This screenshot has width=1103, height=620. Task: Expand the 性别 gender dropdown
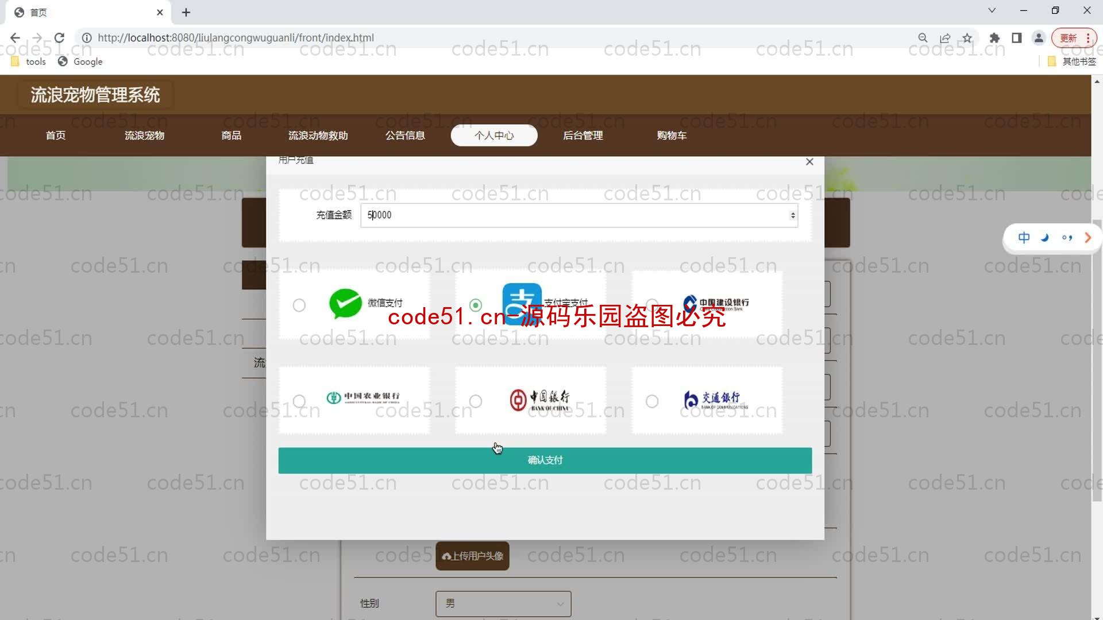click(x=503, y=604)
